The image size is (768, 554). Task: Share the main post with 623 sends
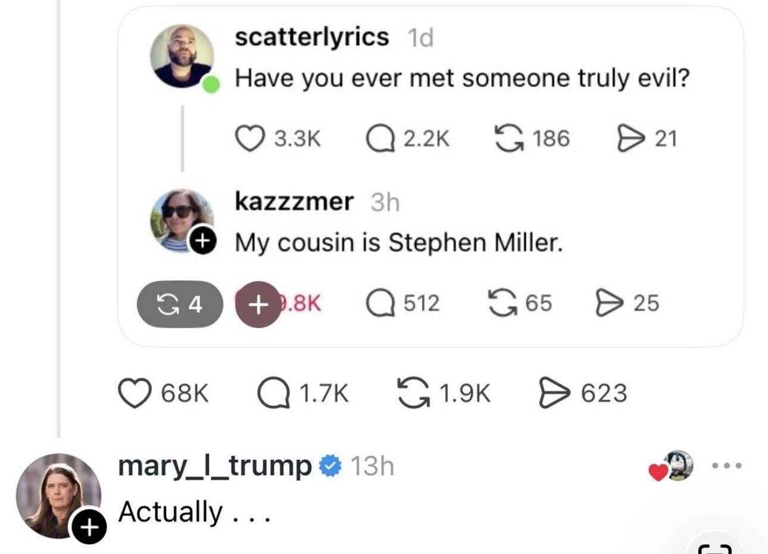(x=553, y=394)
